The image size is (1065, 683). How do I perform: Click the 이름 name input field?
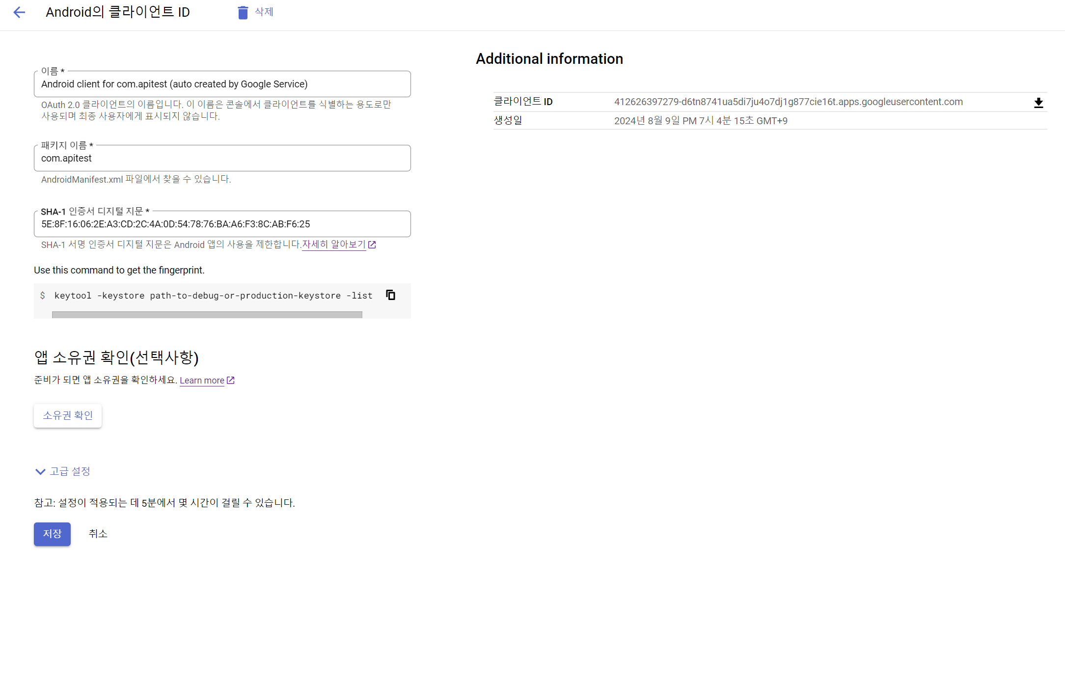pyautogui.click(x=222, y=84)
